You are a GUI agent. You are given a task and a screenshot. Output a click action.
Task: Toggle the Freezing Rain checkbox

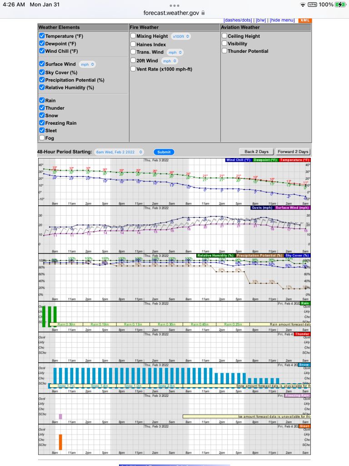tap(42, 122)
